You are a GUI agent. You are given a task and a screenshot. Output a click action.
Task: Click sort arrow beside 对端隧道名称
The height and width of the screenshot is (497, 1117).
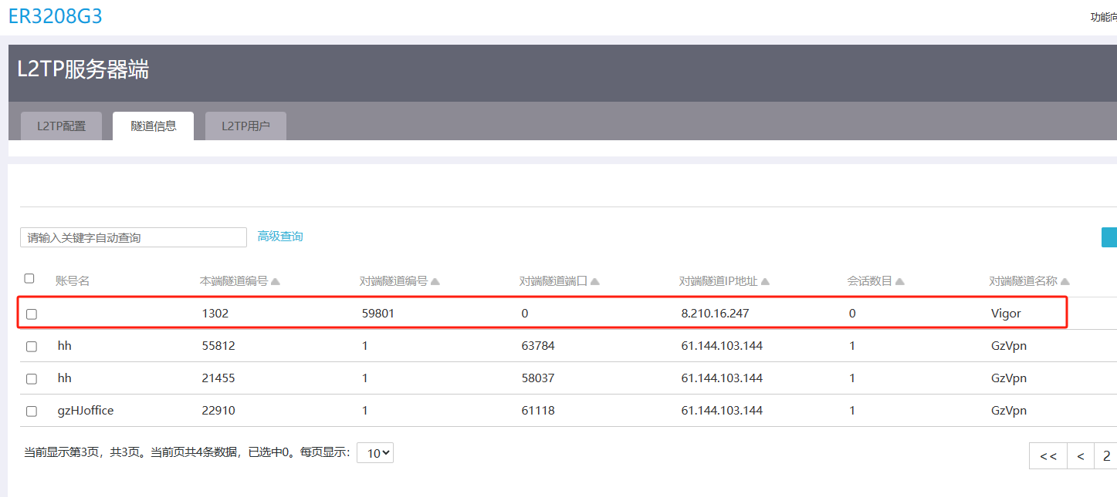coord(1065,282)
